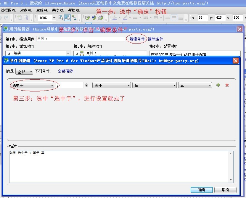Open the 等于 operator dropdown
This screenshot has height=198, width=246.
[112, 85]
